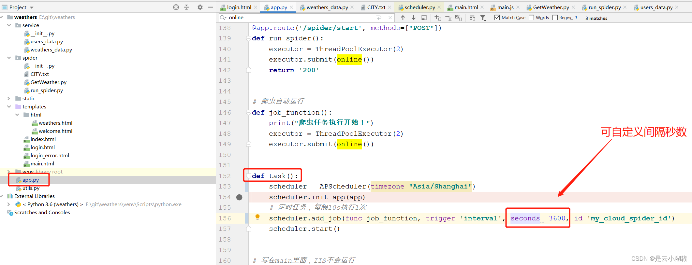The height and width of the screenshot is (265, 692).
Task: Enable the Regex checkbox
Action: pos(555,18)
